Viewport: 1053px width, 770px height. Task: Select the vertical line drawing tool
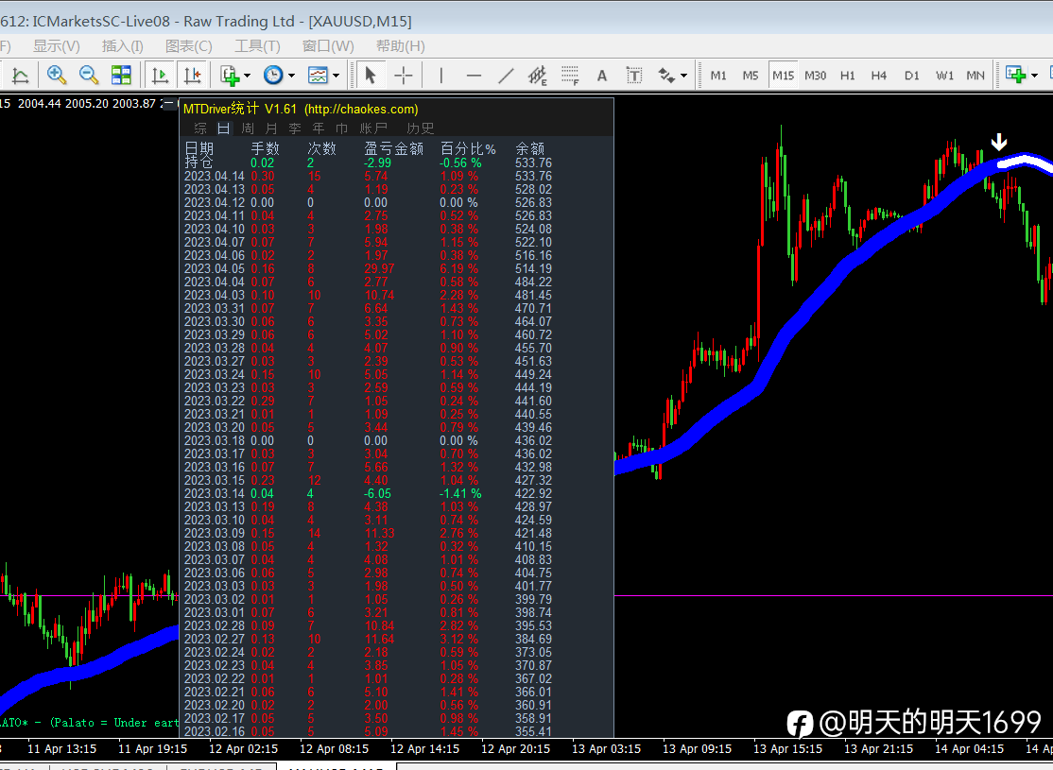441,76
